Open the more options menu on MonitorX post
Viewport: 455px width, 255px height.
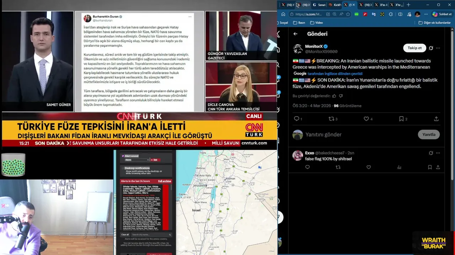click(438, 48)
